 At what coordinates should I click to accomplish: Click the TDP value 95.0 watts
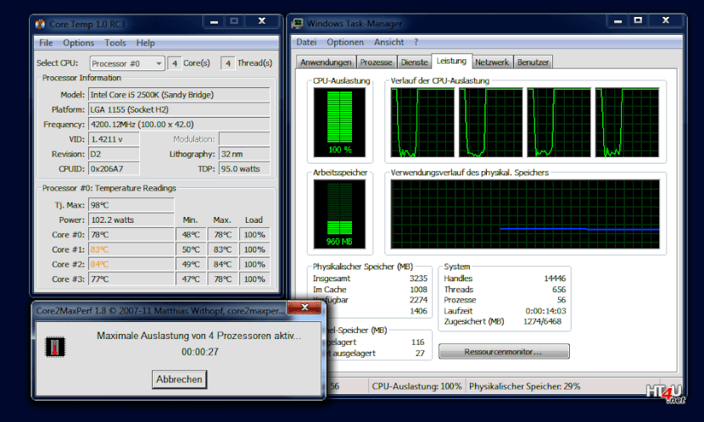[x=244, y=169]
